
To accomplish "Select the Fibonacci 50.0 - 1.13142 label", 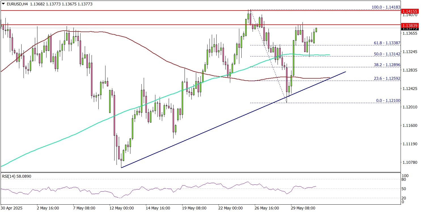I will tap(387, 54).
